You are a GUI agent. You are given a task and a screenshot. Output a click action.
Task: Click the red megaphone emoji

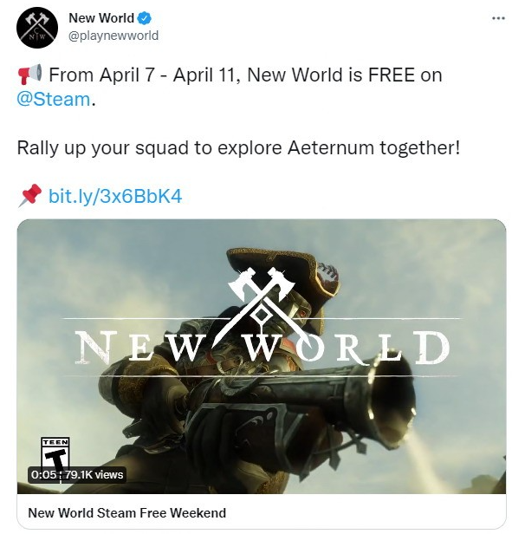click(30, 74)
